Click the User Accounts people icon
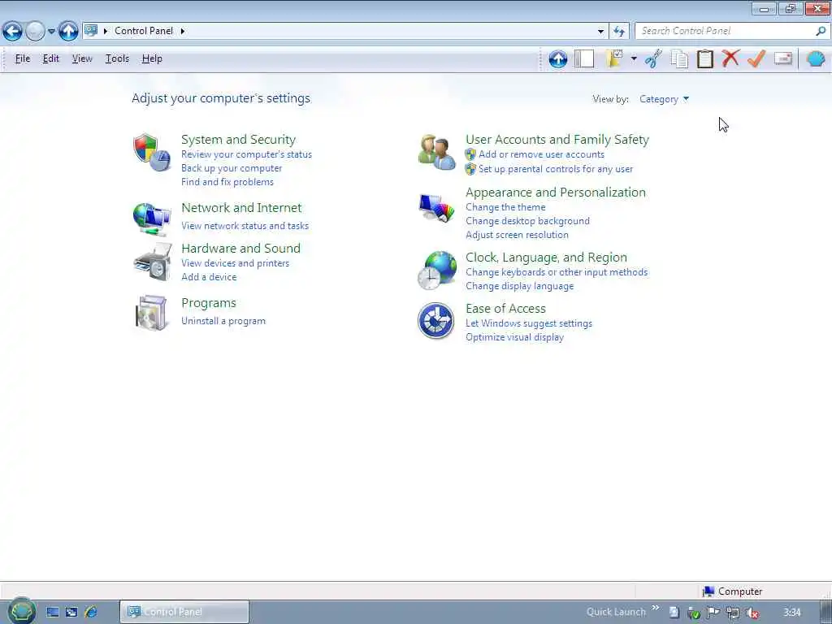The width and height of the screenshot is (832, 624). click(436, 152)
